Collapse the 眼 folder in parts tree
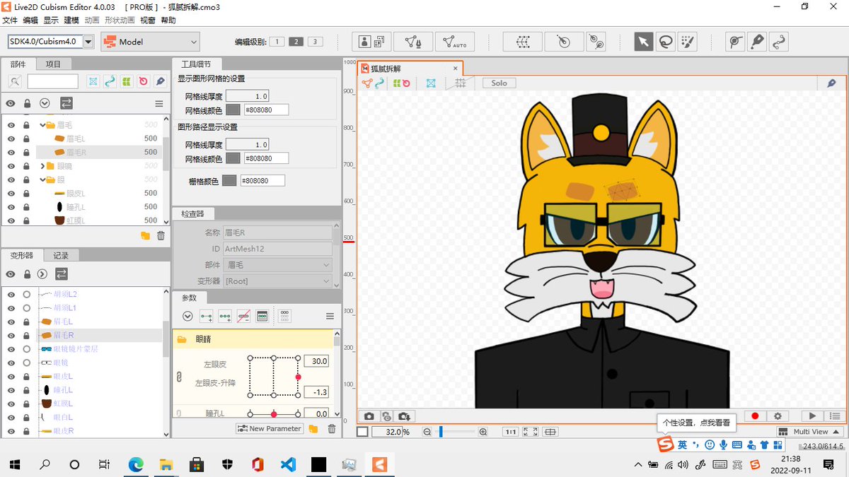 click(42, 179)
